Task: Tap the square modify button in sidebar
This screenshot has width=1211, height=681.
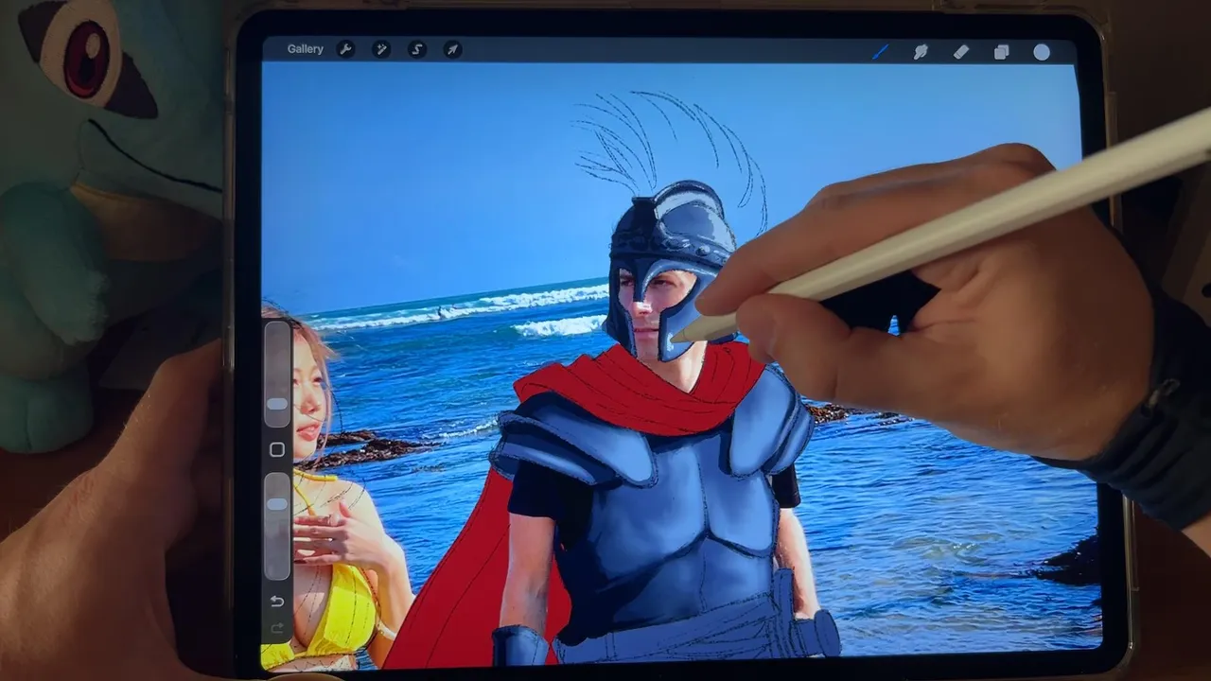Action: tap(277, 450)
